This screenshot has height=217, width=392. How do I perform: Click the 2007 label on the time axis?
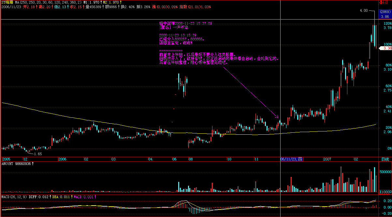(x=327, y=159)
